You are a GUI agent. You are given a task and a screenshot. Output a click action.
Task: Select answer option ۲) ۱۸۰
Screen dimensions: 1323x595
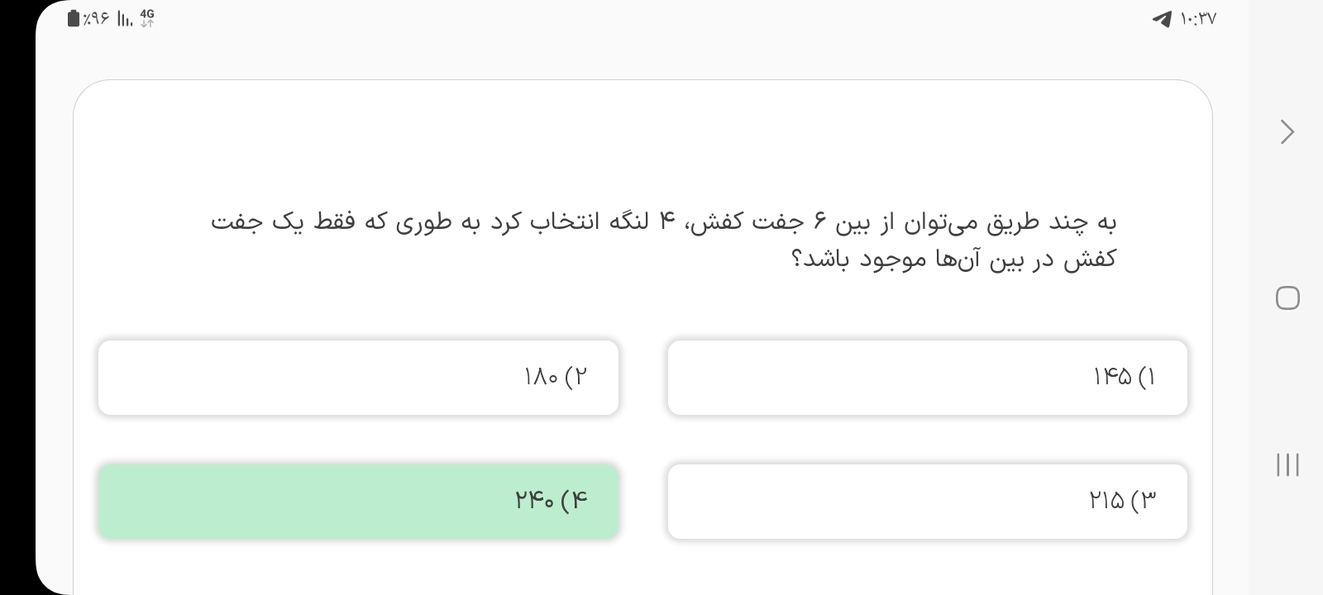(358, 378)
